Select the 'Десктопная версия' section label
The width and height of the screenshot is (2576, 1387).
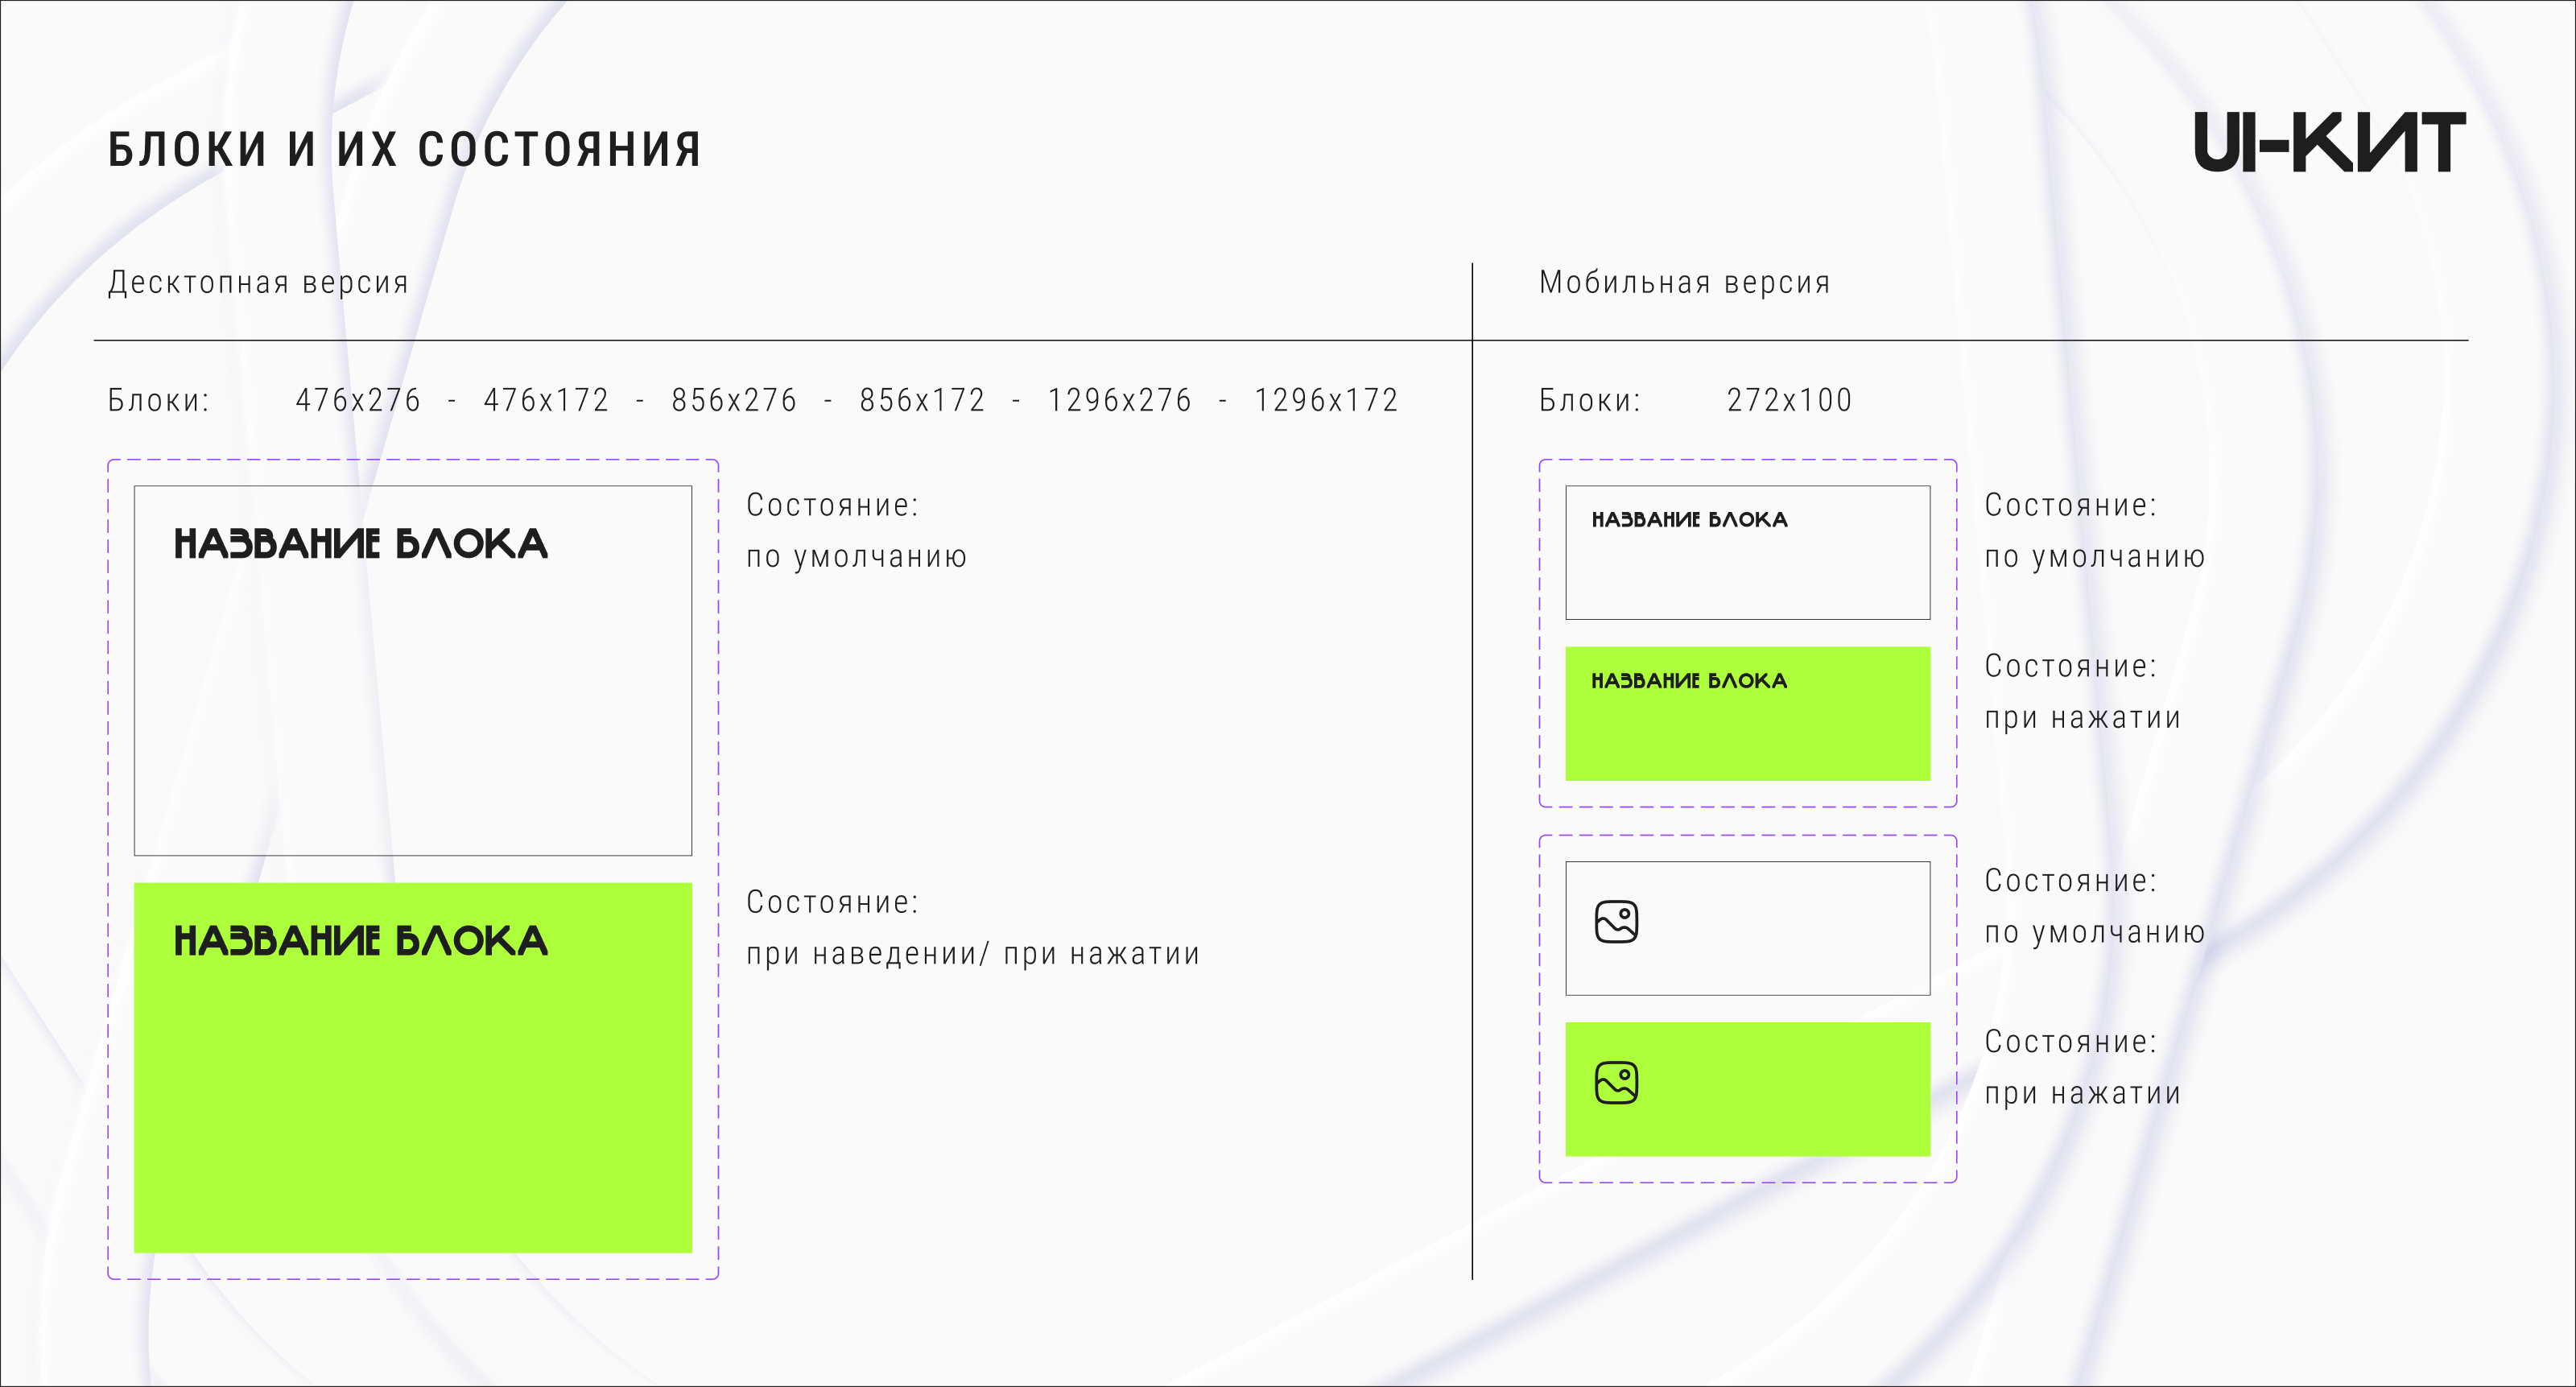tap(258, 283)
